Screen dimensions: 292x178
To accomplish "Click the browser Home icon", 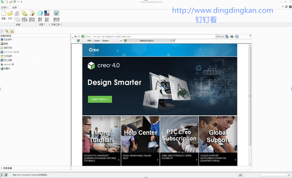I will click(x=227, y=37).
